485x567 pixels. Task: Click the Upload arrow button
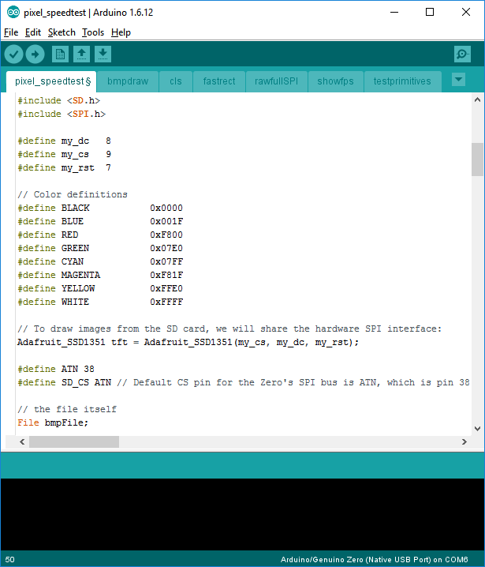(35, 54)
